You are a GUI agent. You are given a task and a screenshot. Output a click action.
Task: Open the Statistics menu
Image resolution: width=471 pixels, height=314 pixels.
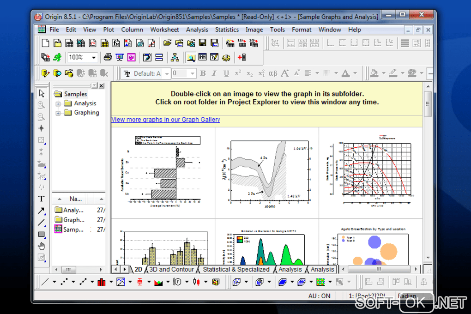(227, 30)
